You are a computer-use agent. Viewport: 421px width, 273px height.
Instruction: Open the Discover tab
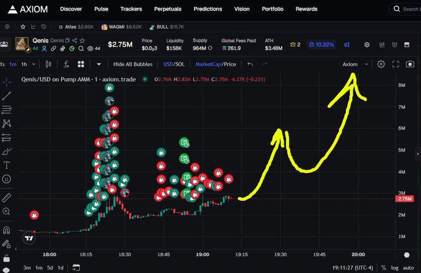pos(71,9)
